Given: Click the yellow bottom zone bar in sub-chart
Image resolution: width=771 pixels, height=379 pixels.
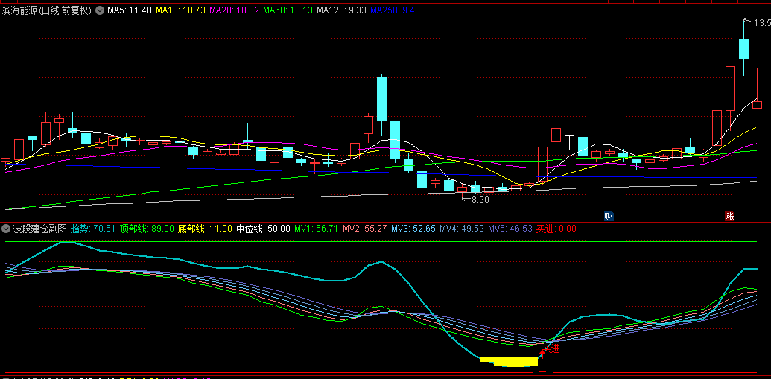Looking at the screenshot, I should coord(514,362).
